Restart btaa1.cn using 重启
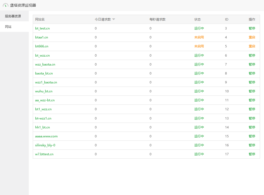264x195 pixels. point(252,37)
